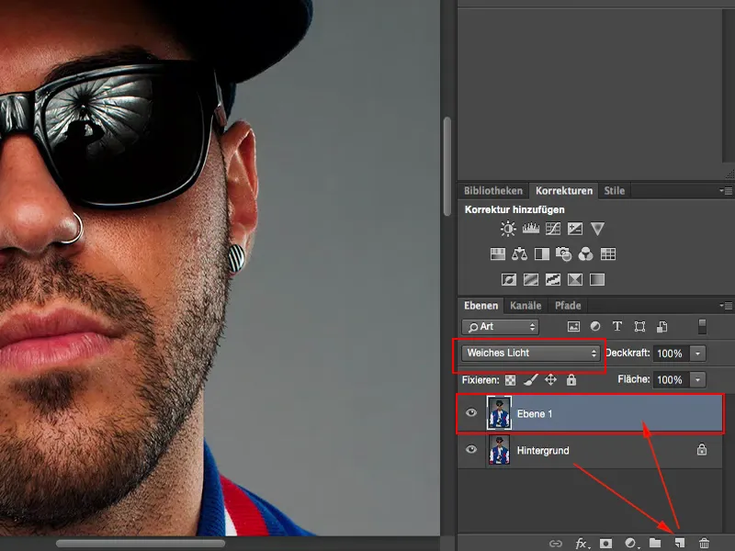Add a Channel Mixer adjustment (three circles)

[585, 254]
